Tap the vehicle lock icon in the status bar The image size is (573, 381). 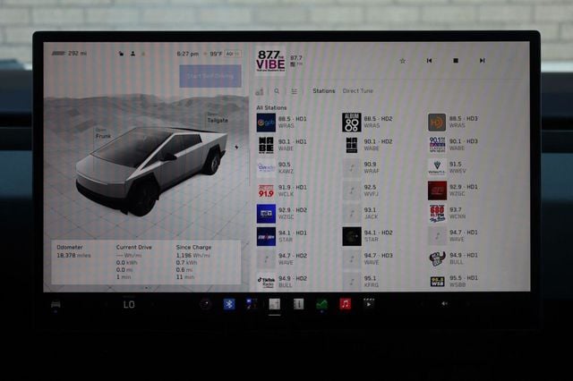pyautogui.click(x=121, y=54)
